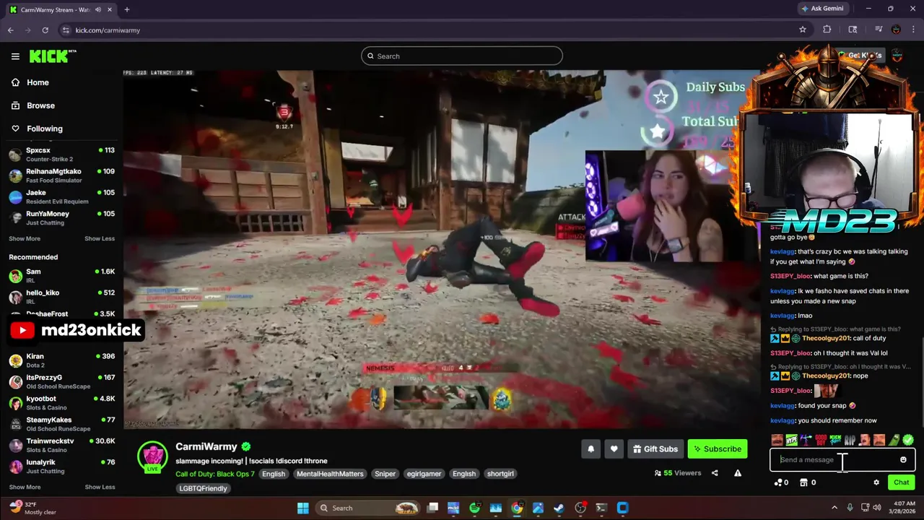Expand recommended list with Show More

coord(25,487)
